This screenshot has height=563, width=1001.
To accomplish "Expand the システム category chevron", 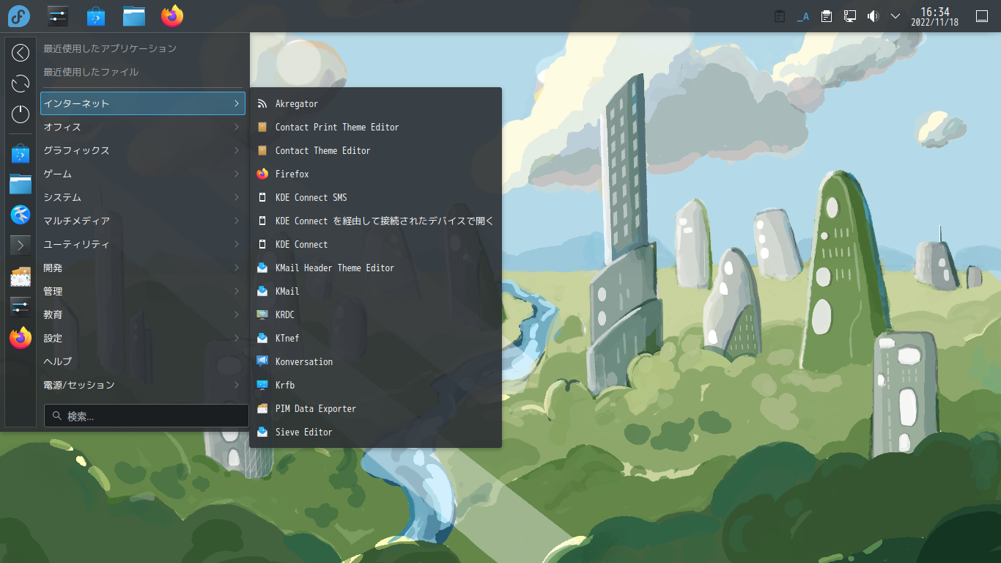I will click(x=237, y=198).
